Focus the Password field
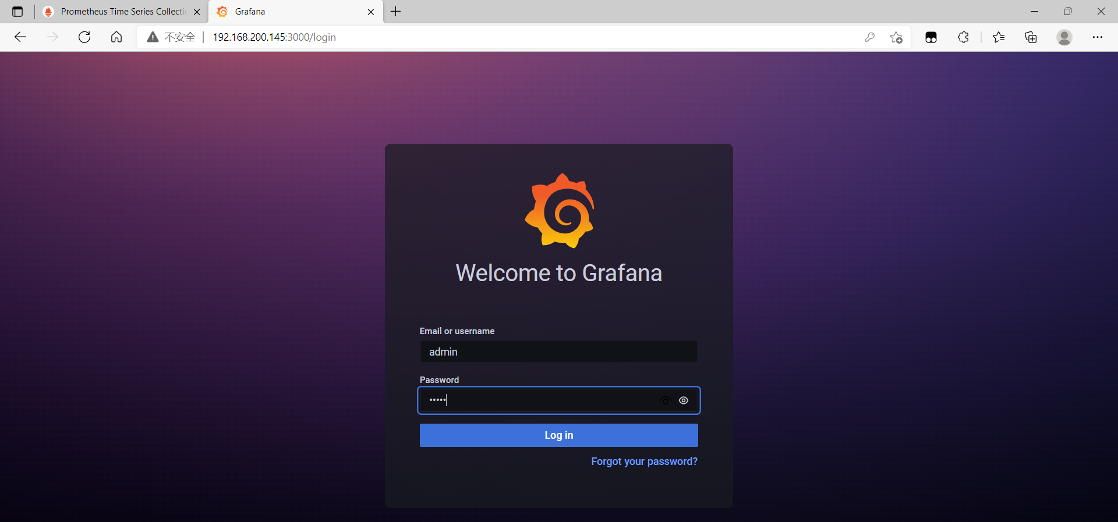The height and width of the screenshot is (522, 1118). click(x=559, y=400)
